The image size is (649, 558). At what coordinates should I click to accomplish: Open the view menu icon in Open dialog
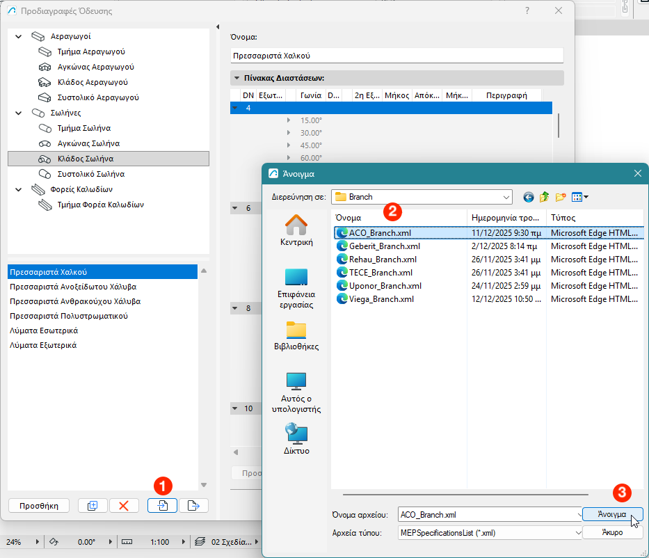(579, 197)
